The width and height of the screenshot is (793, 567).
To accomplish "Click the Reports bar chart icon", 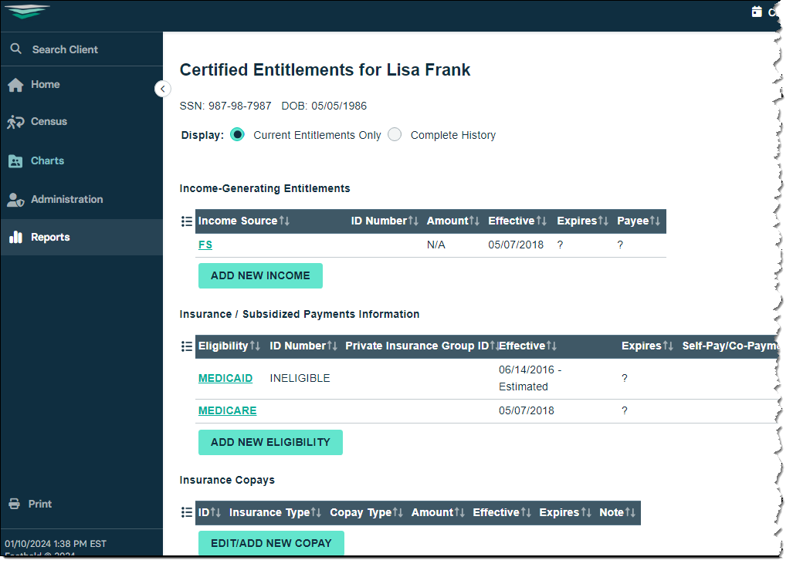I will (15, 237).
